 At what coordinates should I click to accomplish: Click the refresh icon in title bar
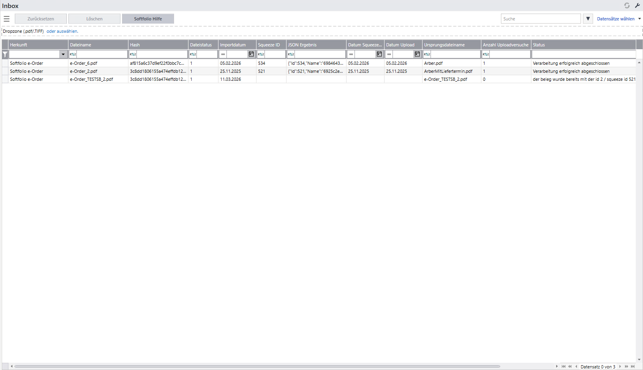click(x=627, y=6)
